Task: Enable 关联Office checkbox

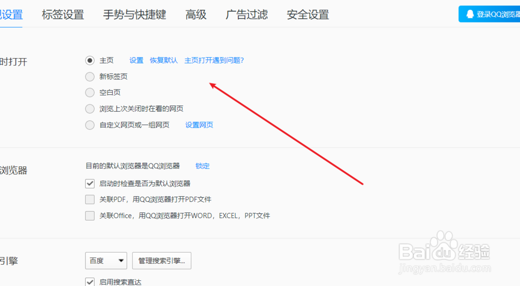Action: (x=90, y=215)
